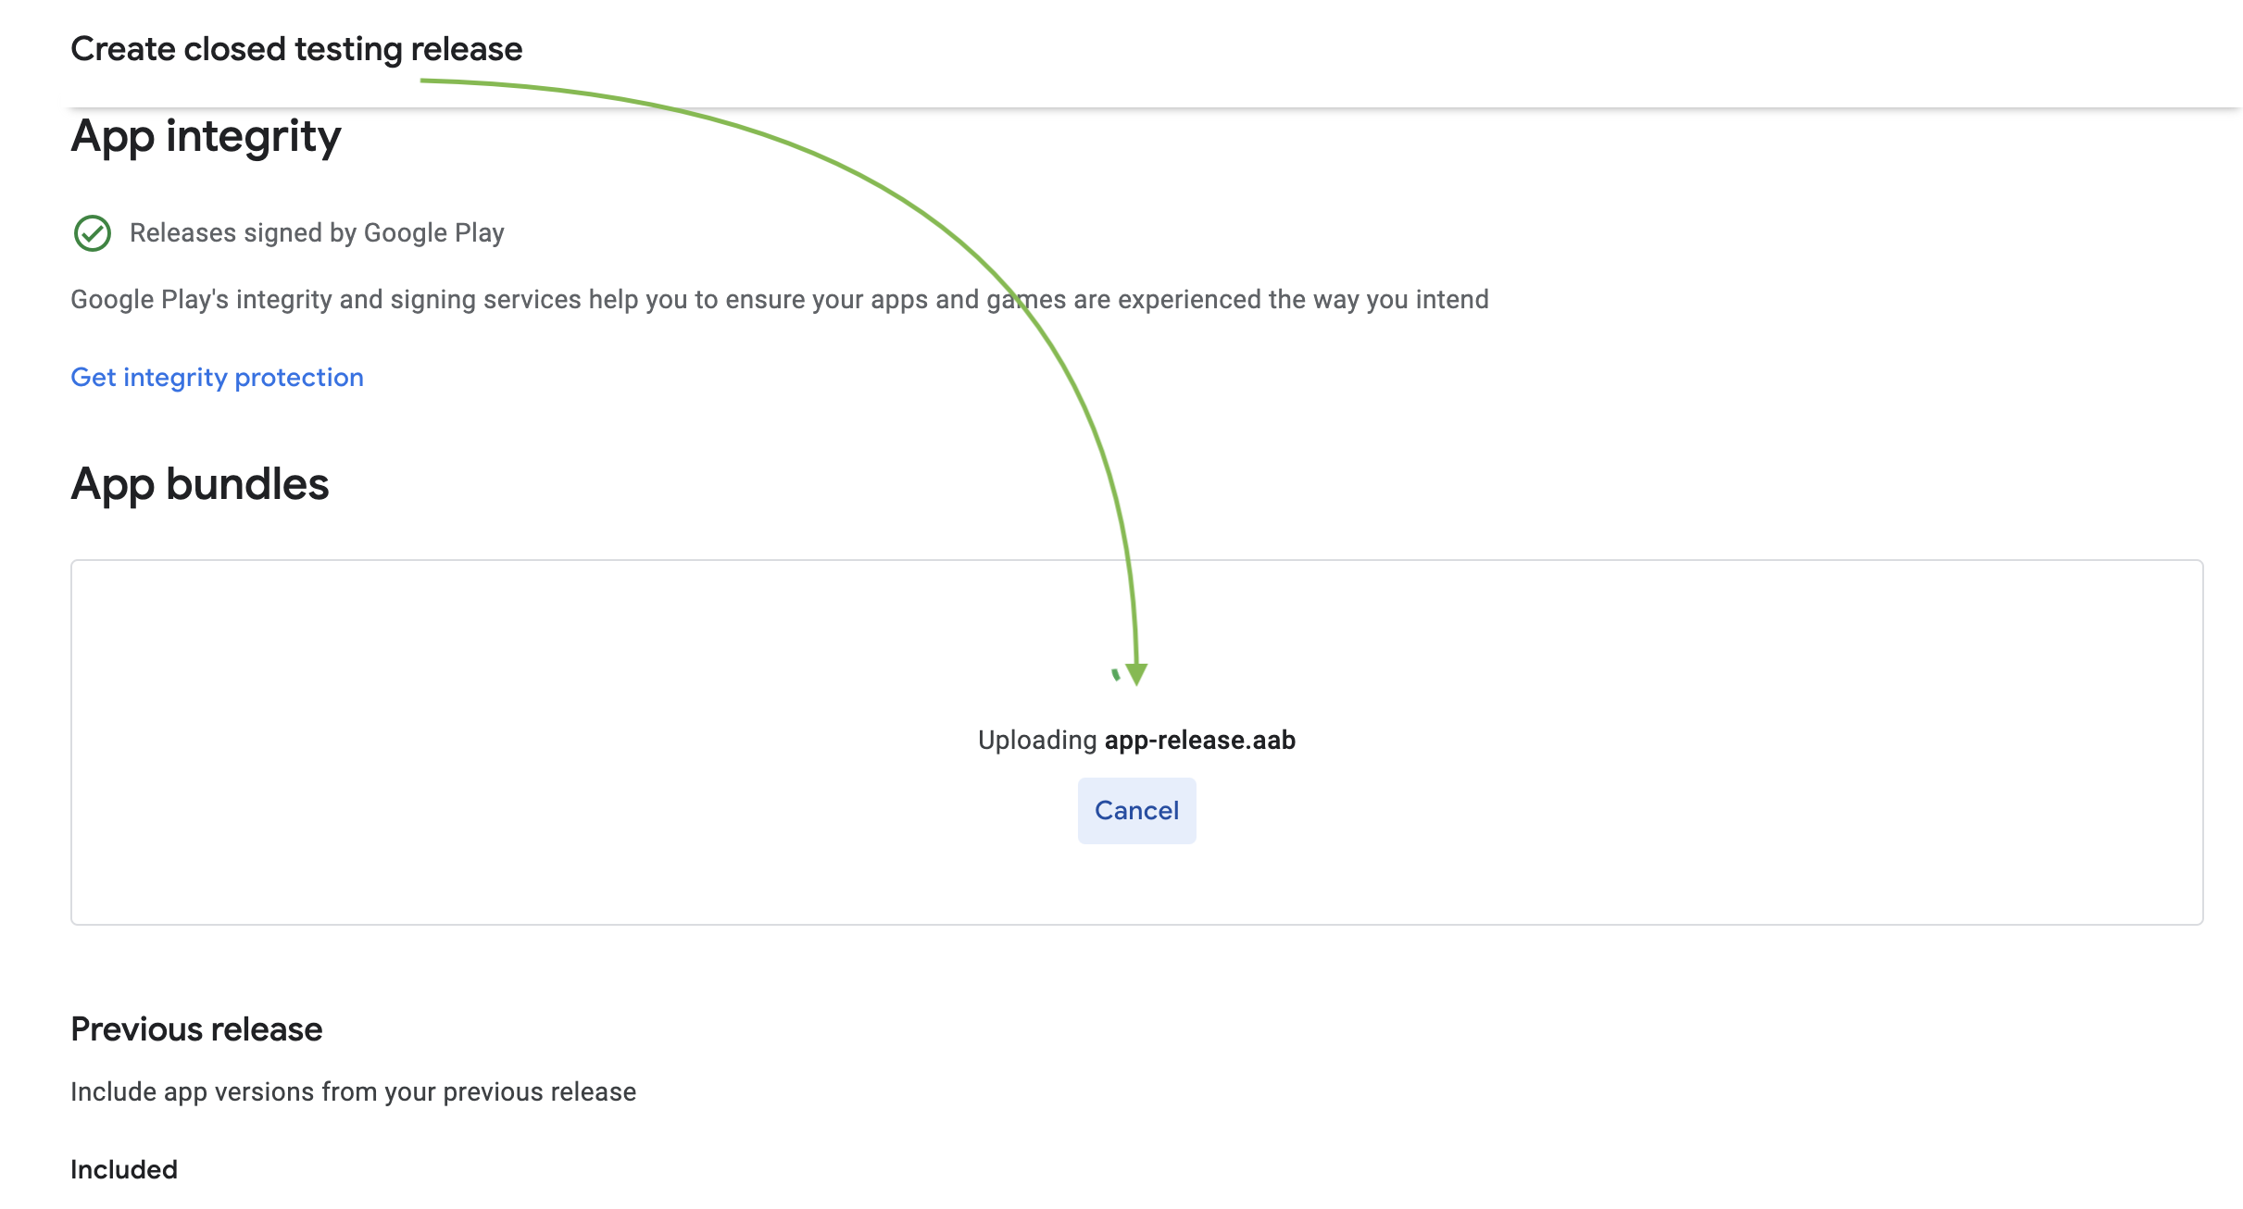This screenshot has width=2243, height=1209.
Task: Click the Previous release heading
Action: point(196,1029)
